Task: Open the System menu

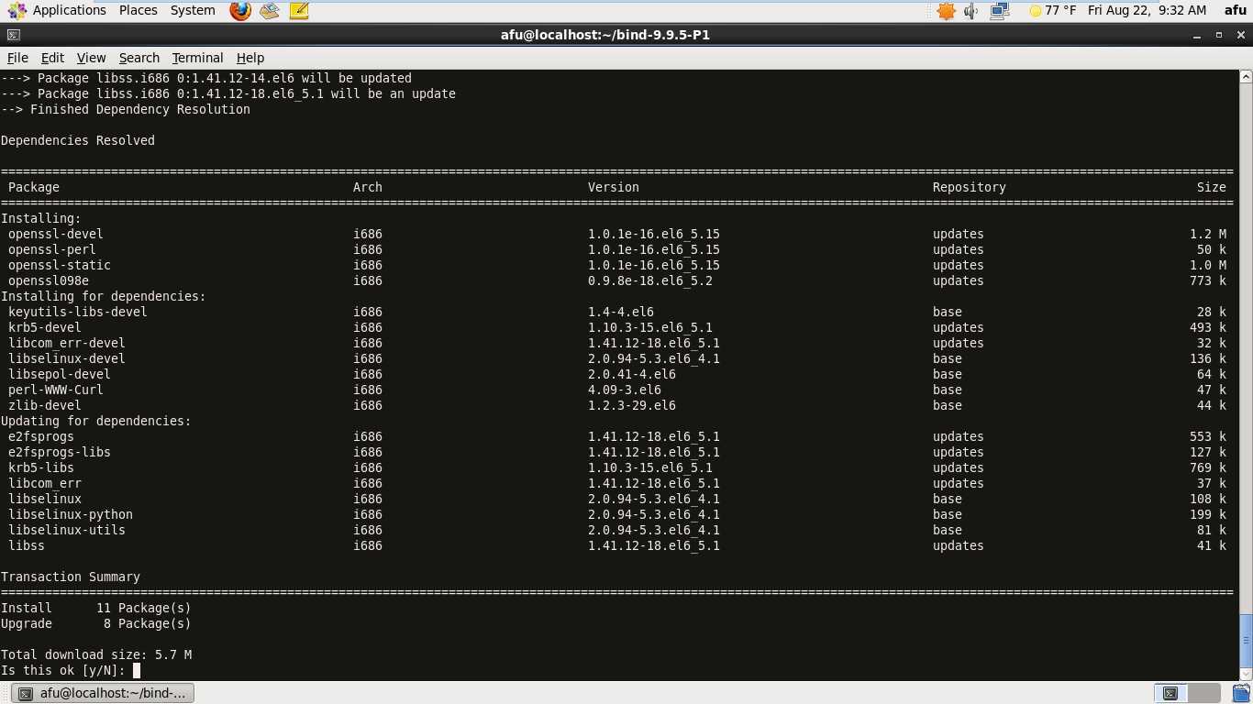Action: point(193,10)
